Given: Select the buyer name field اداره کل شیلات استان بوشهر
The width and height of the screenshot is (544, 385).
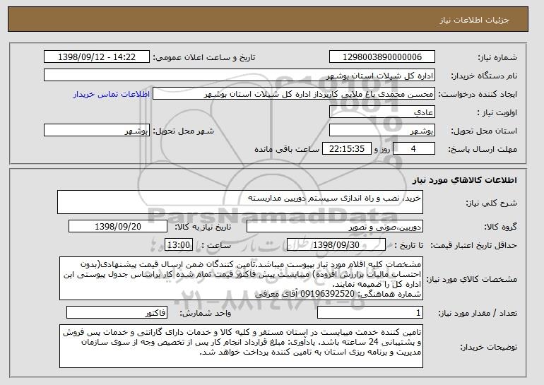Looking at the screenshot, I should [x=240, y=76].
